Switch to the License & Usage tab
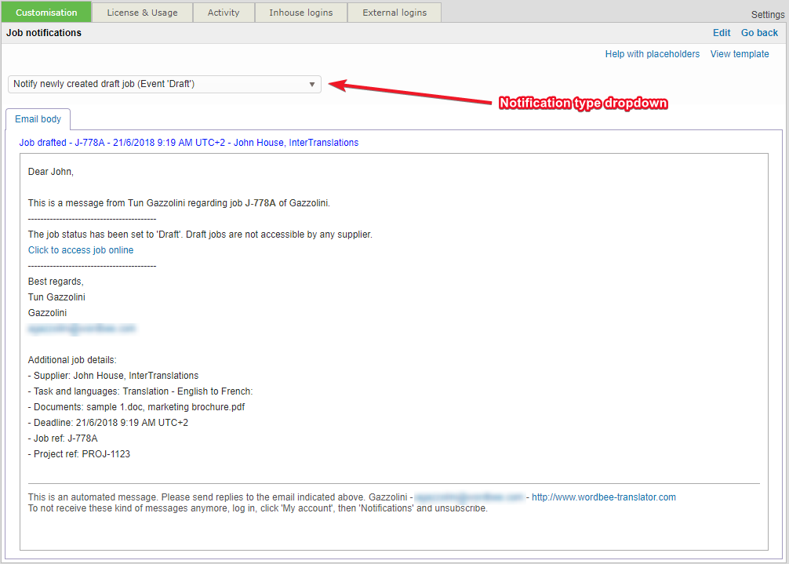Screen dimensions: 789x564 coord(142,12)
